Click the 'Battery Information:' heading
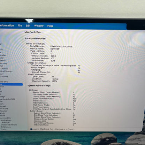Screen dimensions: 145x145 [x=36, y=39]
